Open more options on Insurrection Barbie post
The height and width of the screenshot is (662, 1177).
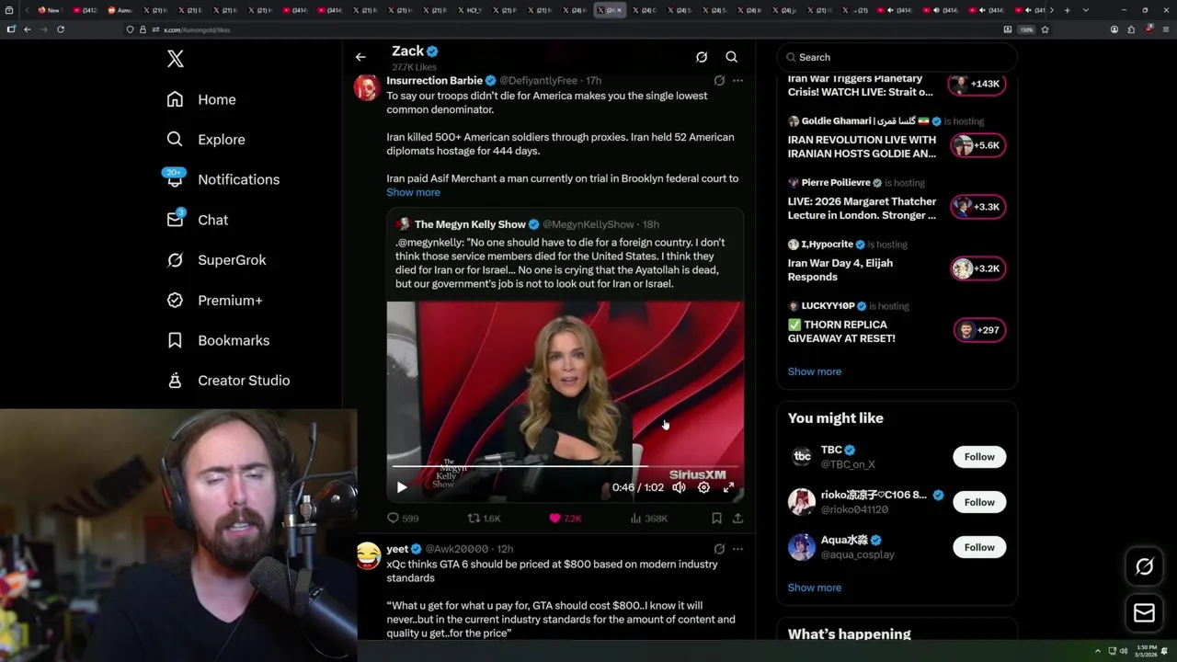pyautogui.click(x=737, y=81)
